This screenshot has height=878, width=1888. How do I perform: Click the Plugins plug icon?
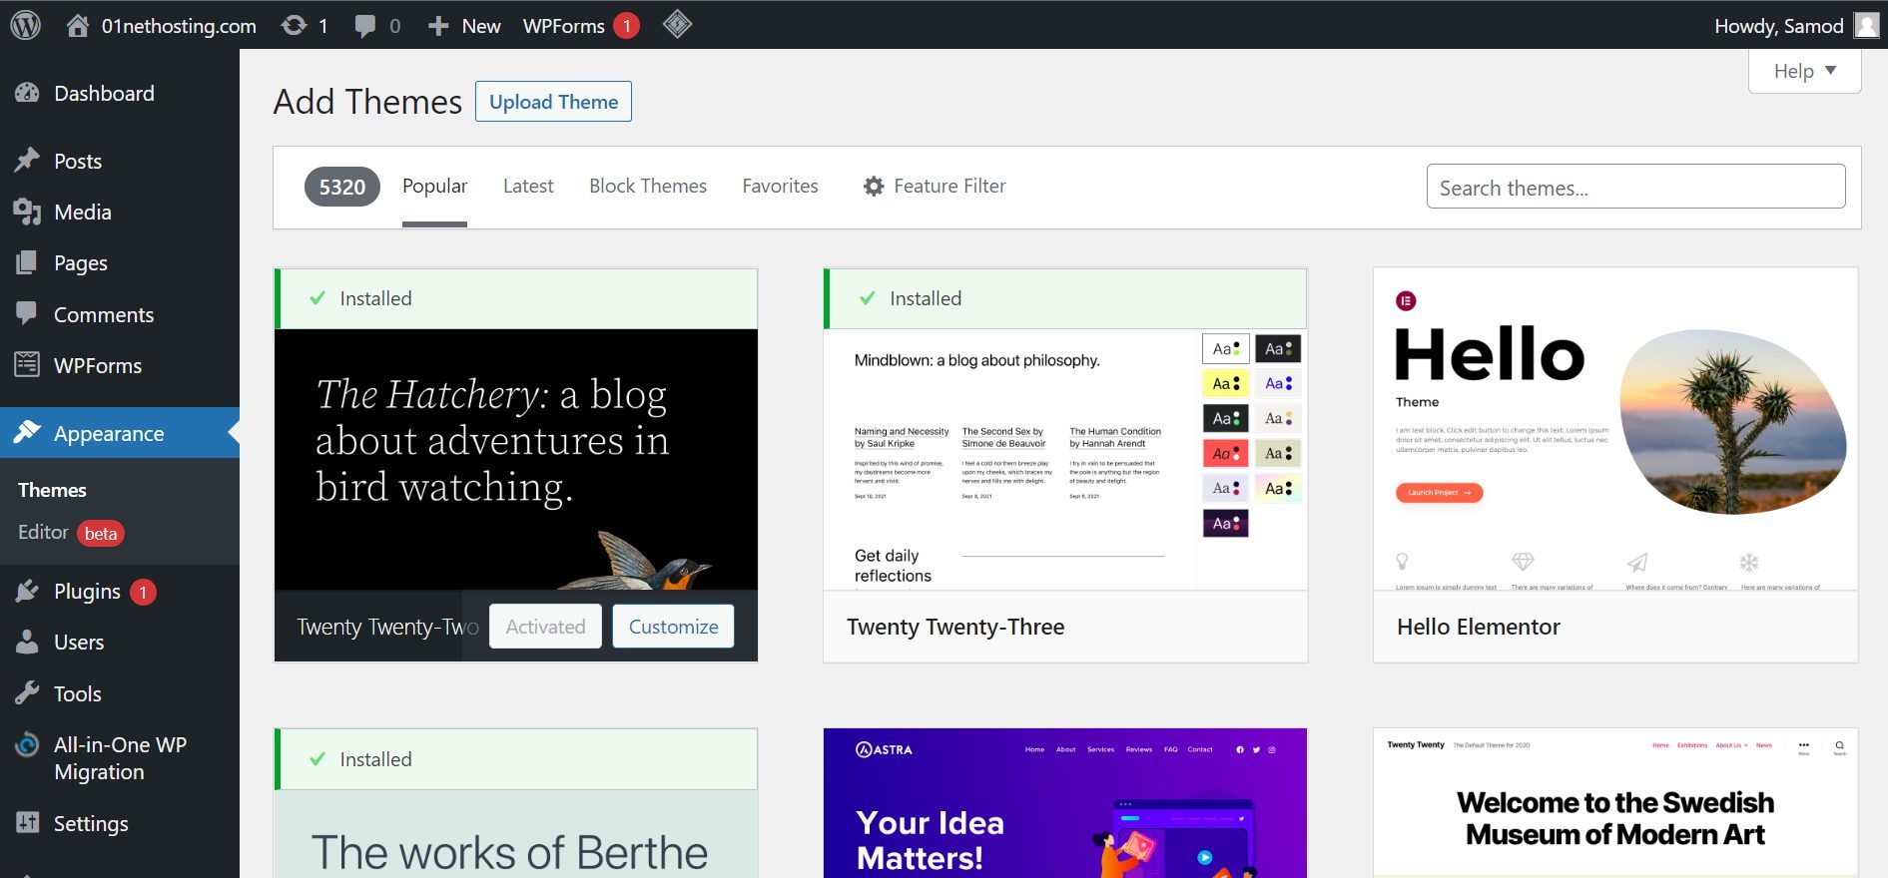click(28, 591)
